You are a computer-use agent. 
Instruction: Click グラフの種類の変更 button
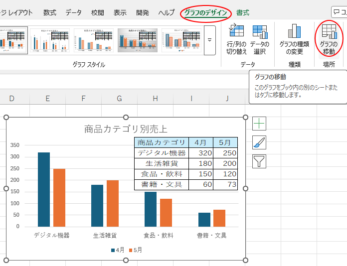tap(294, 39)
